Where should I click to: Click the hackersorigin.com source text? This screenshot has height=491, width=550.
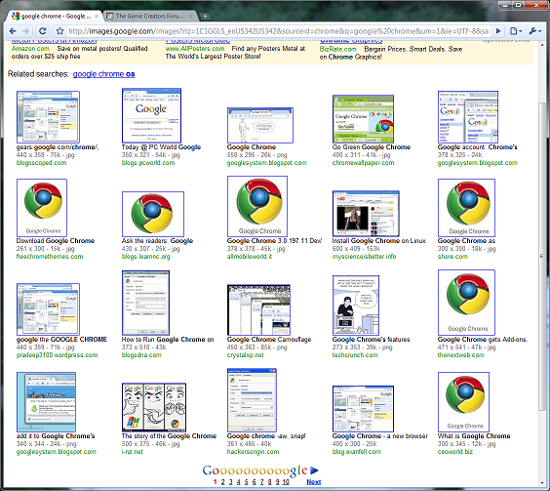click(x=253, y=452)
